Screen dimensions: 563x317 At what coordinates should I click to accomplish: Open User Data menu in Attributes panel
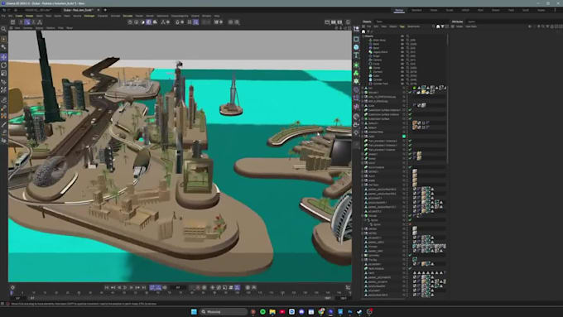(471, 26)
